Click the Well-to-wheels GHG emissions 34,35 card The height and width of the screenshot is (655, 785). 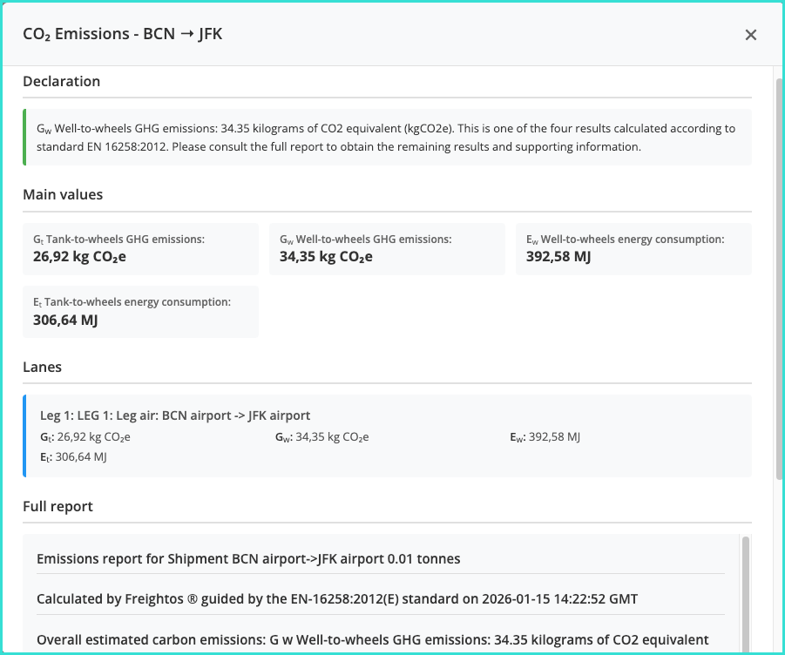click(x=387, y=248)
